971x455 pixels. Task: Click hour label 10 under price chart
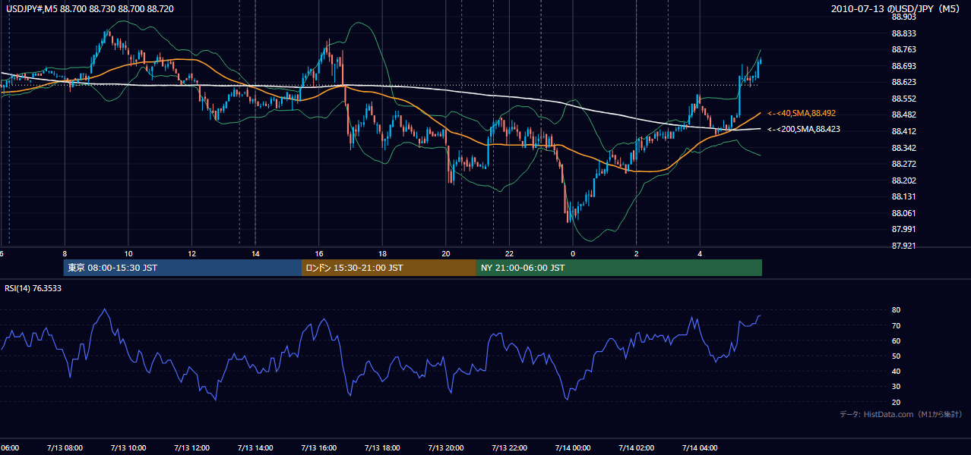[128, 253]
